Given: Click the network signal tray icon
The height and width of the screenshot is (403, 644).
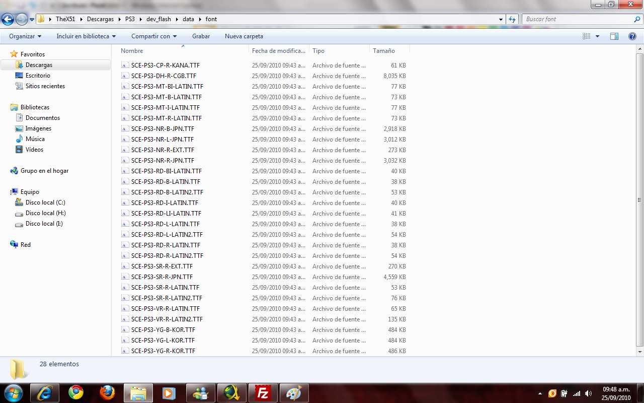Looking at the screenshot, I should click(577, 393).
